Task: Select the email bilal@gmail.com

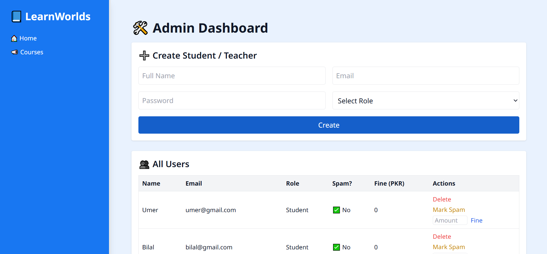Action: pyautogui.click(x=209, y=247)
